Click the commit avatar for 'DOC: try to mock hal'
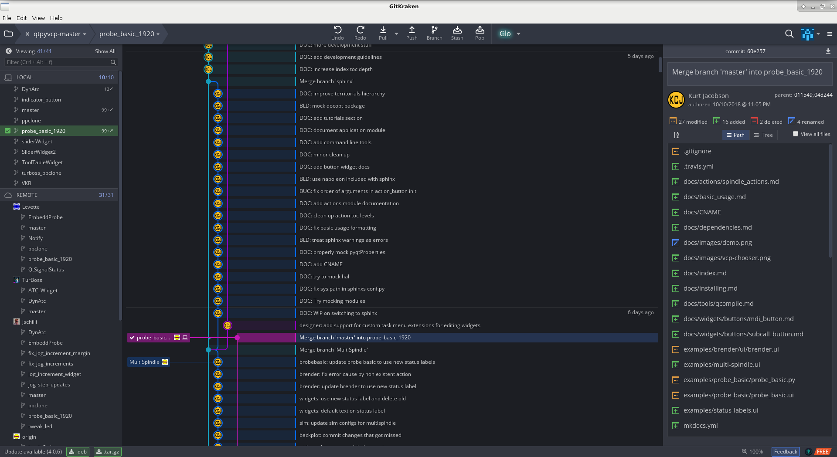Image resolution: width=837 pixels, height=457 pixels. coord(218,277)
